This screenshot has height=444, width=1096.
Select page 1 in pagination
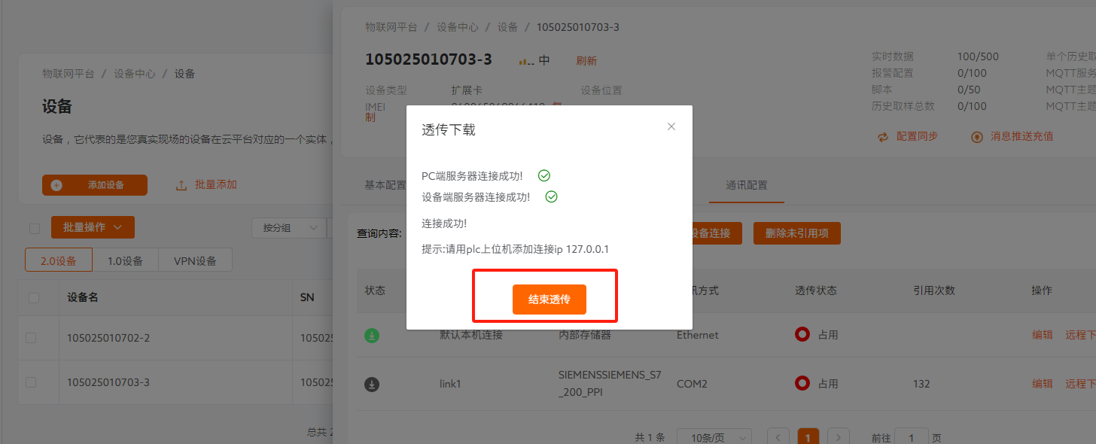click(x=808, y=437)
